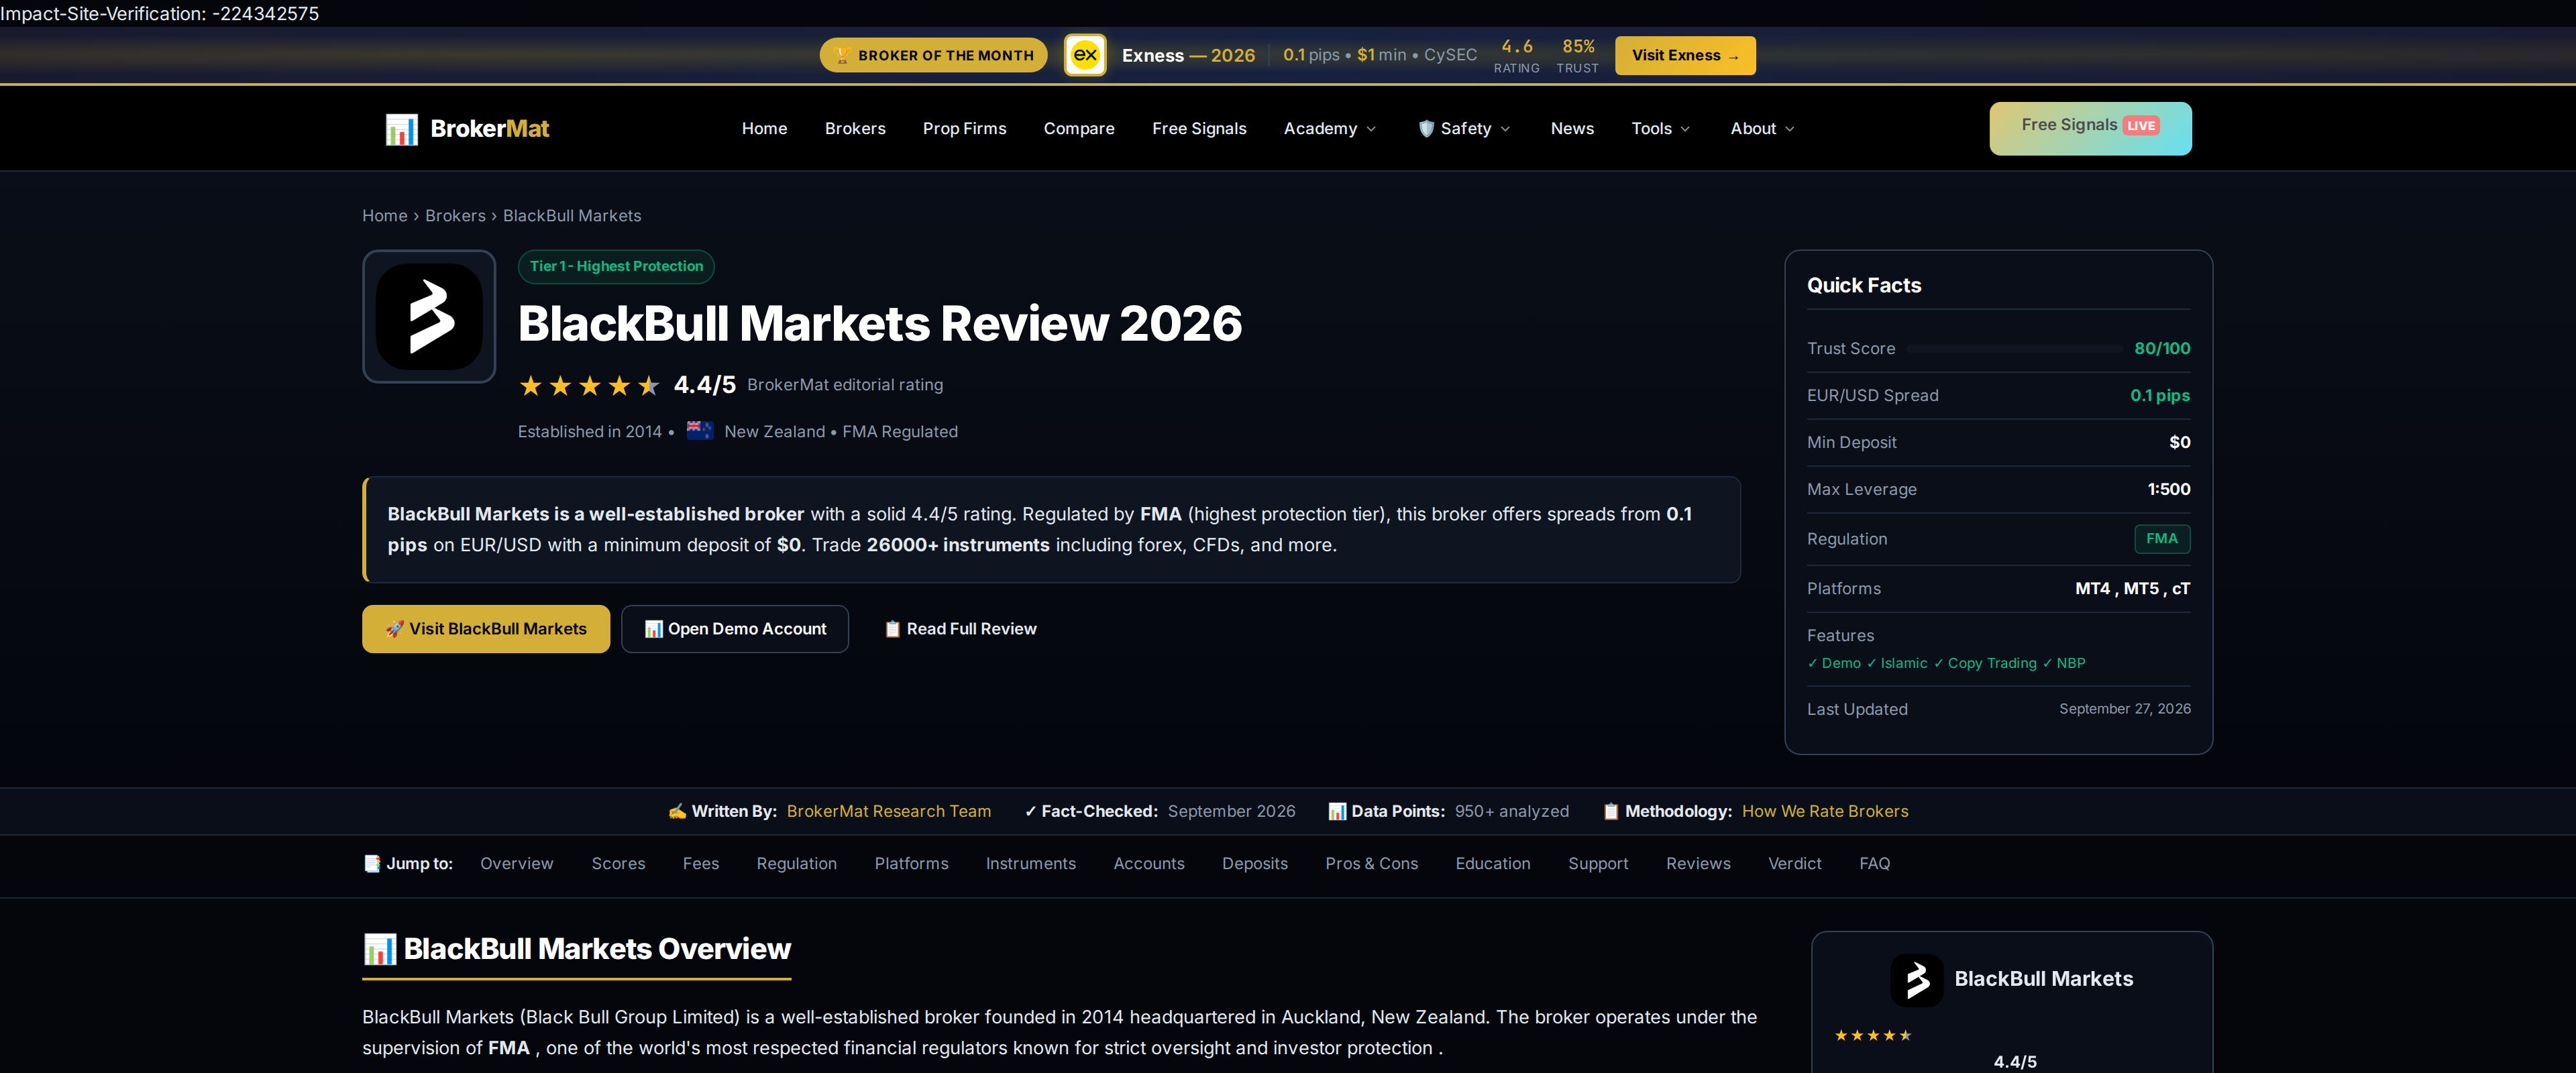The width and height of the screenshot is (2576, 1073).
Task: Jump to Reviews section
Action: click(1698, 863)
